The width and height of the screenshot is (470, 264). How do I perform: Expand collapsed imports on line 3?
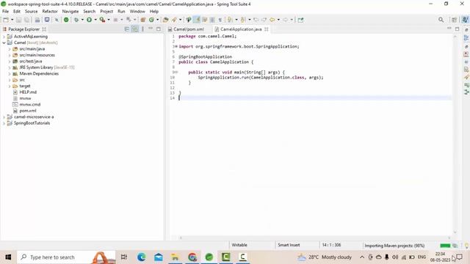click(x=176, y=46)
